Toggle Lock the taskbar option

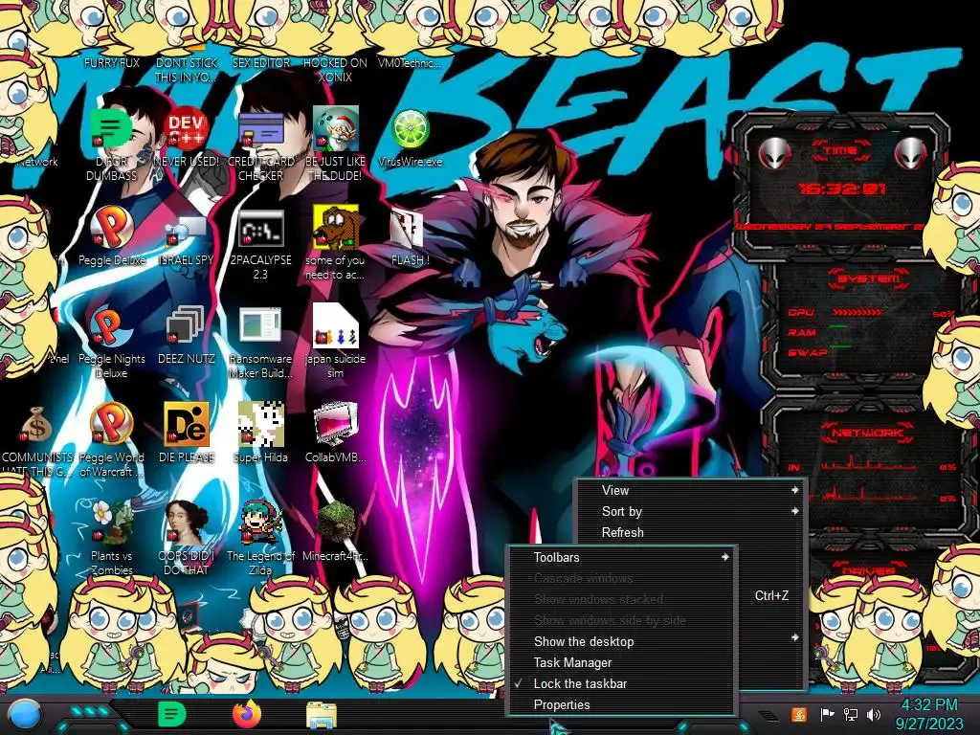tap(620, 683)
